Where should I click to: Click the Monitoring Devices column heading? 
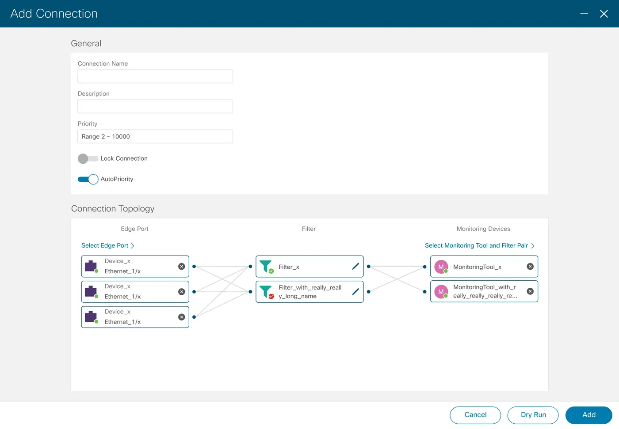tap(483, 229)
